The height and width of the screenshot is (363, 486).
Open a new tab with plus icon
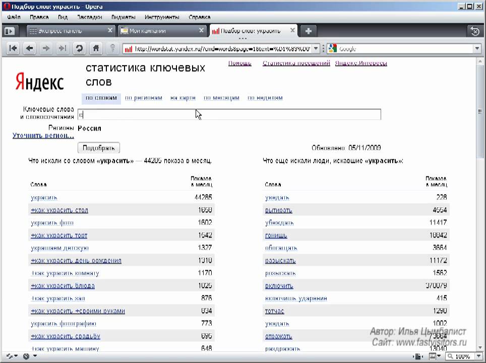309,31
